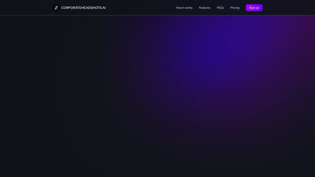Viewport: 315px width, 177px height.
Task: Click the CorporateHeadshots.AI logo icon
Action: 56,8
